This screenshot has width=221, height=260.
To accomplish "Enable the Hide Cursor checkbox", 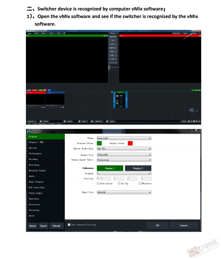I will coord(98,184).
